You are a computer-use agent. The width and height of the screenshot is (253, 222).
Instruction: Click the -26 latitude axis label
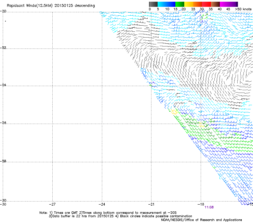pyautogui.click(x=3, y=123)
